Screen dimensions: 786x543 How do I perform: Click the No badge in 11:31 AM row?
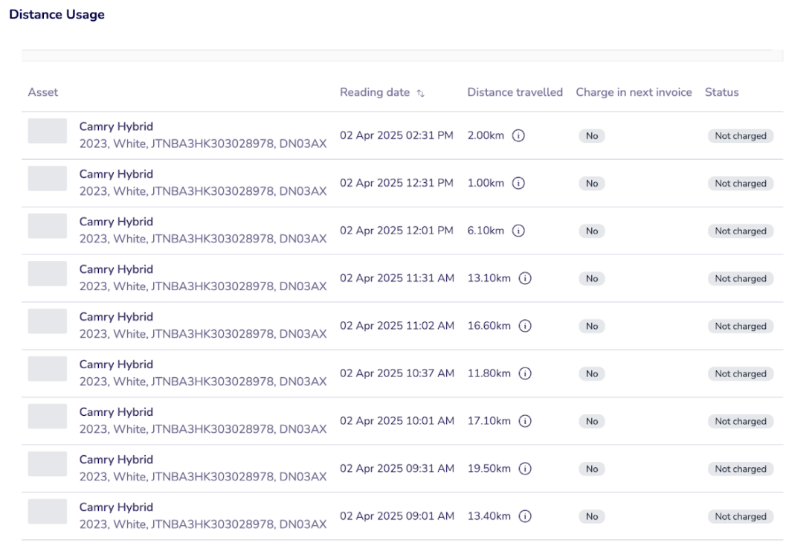(x=592, y=279)
